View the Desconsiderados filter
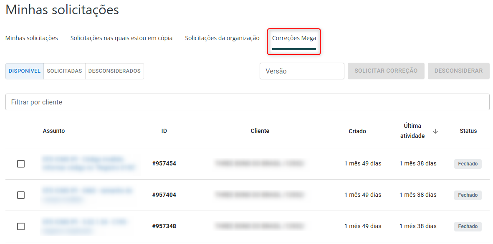 pyautogui.click(x=114, y=71)
